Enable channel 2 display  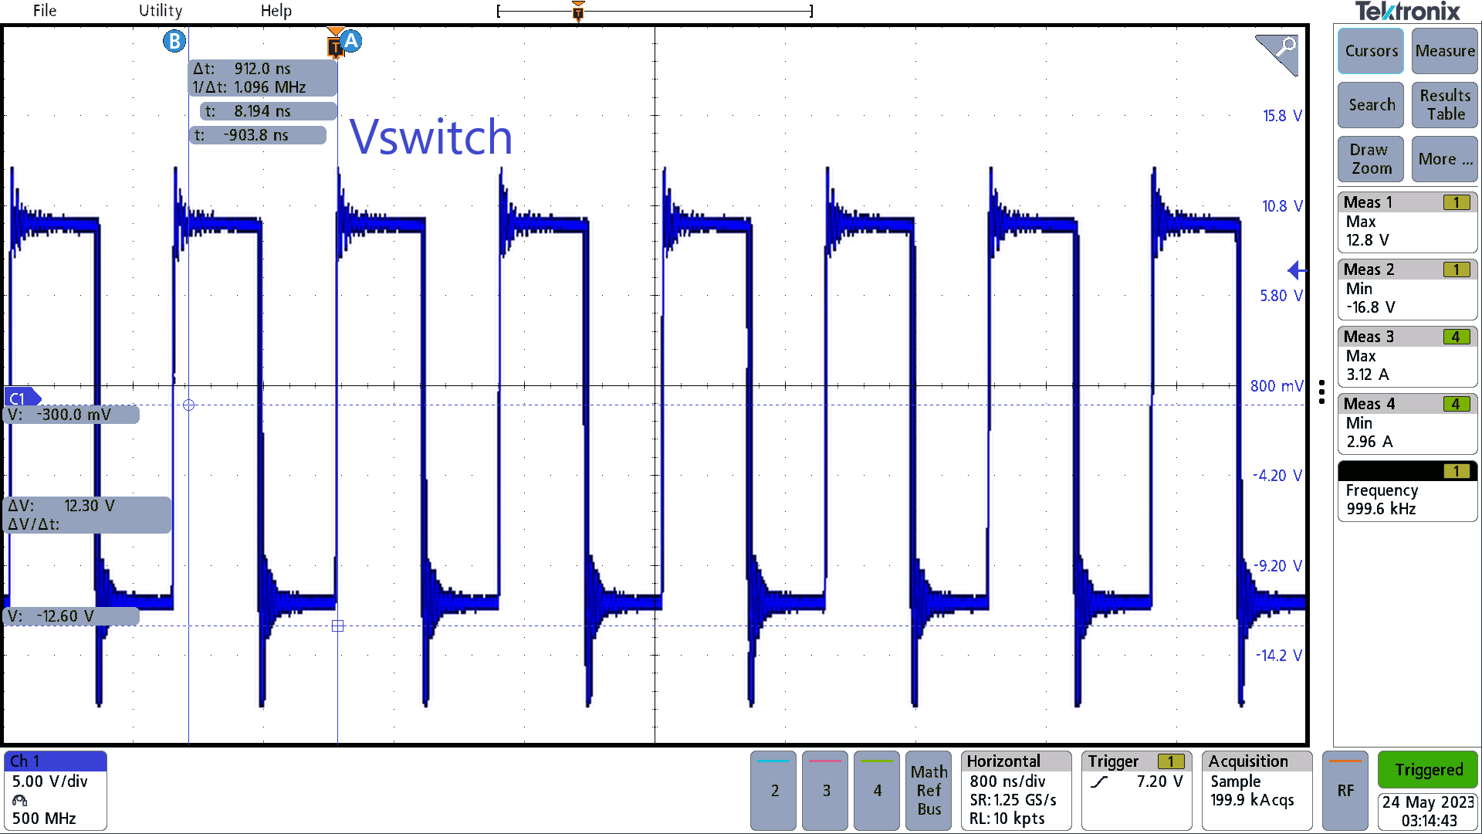pos(773,791)
